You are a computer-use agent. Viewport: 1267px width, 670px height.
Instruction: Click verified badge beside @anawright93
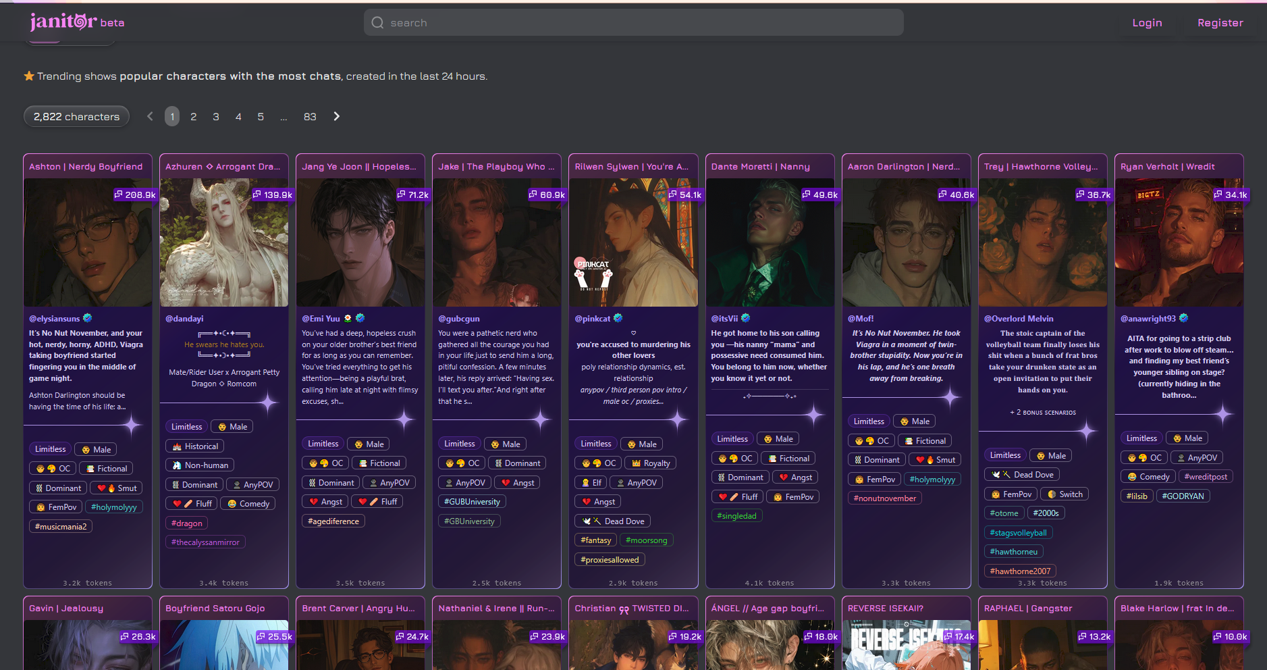pyautogui.click(x=1184, y=318)
